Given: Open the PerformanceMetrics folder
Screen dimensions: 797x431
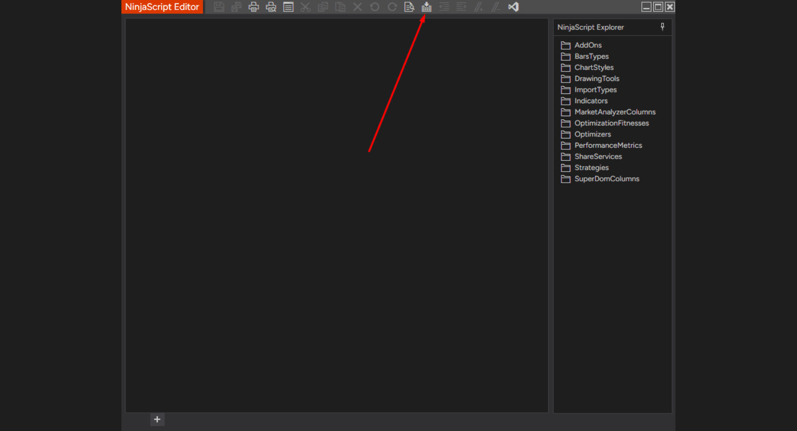Looking at the screenshot, I should coord(601,146).
